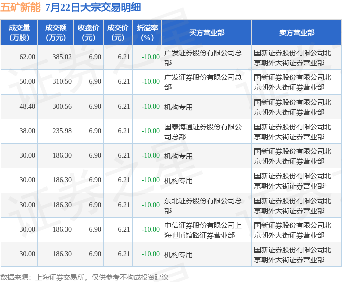Click the 买方营业部 column header
Image resolution: width=342 pixels, height=282 pixels.
207,32
